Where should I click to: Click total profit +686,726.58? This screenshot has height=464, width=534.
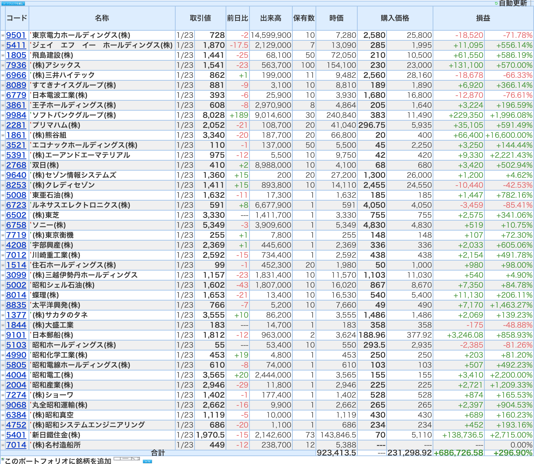(459, 453)
